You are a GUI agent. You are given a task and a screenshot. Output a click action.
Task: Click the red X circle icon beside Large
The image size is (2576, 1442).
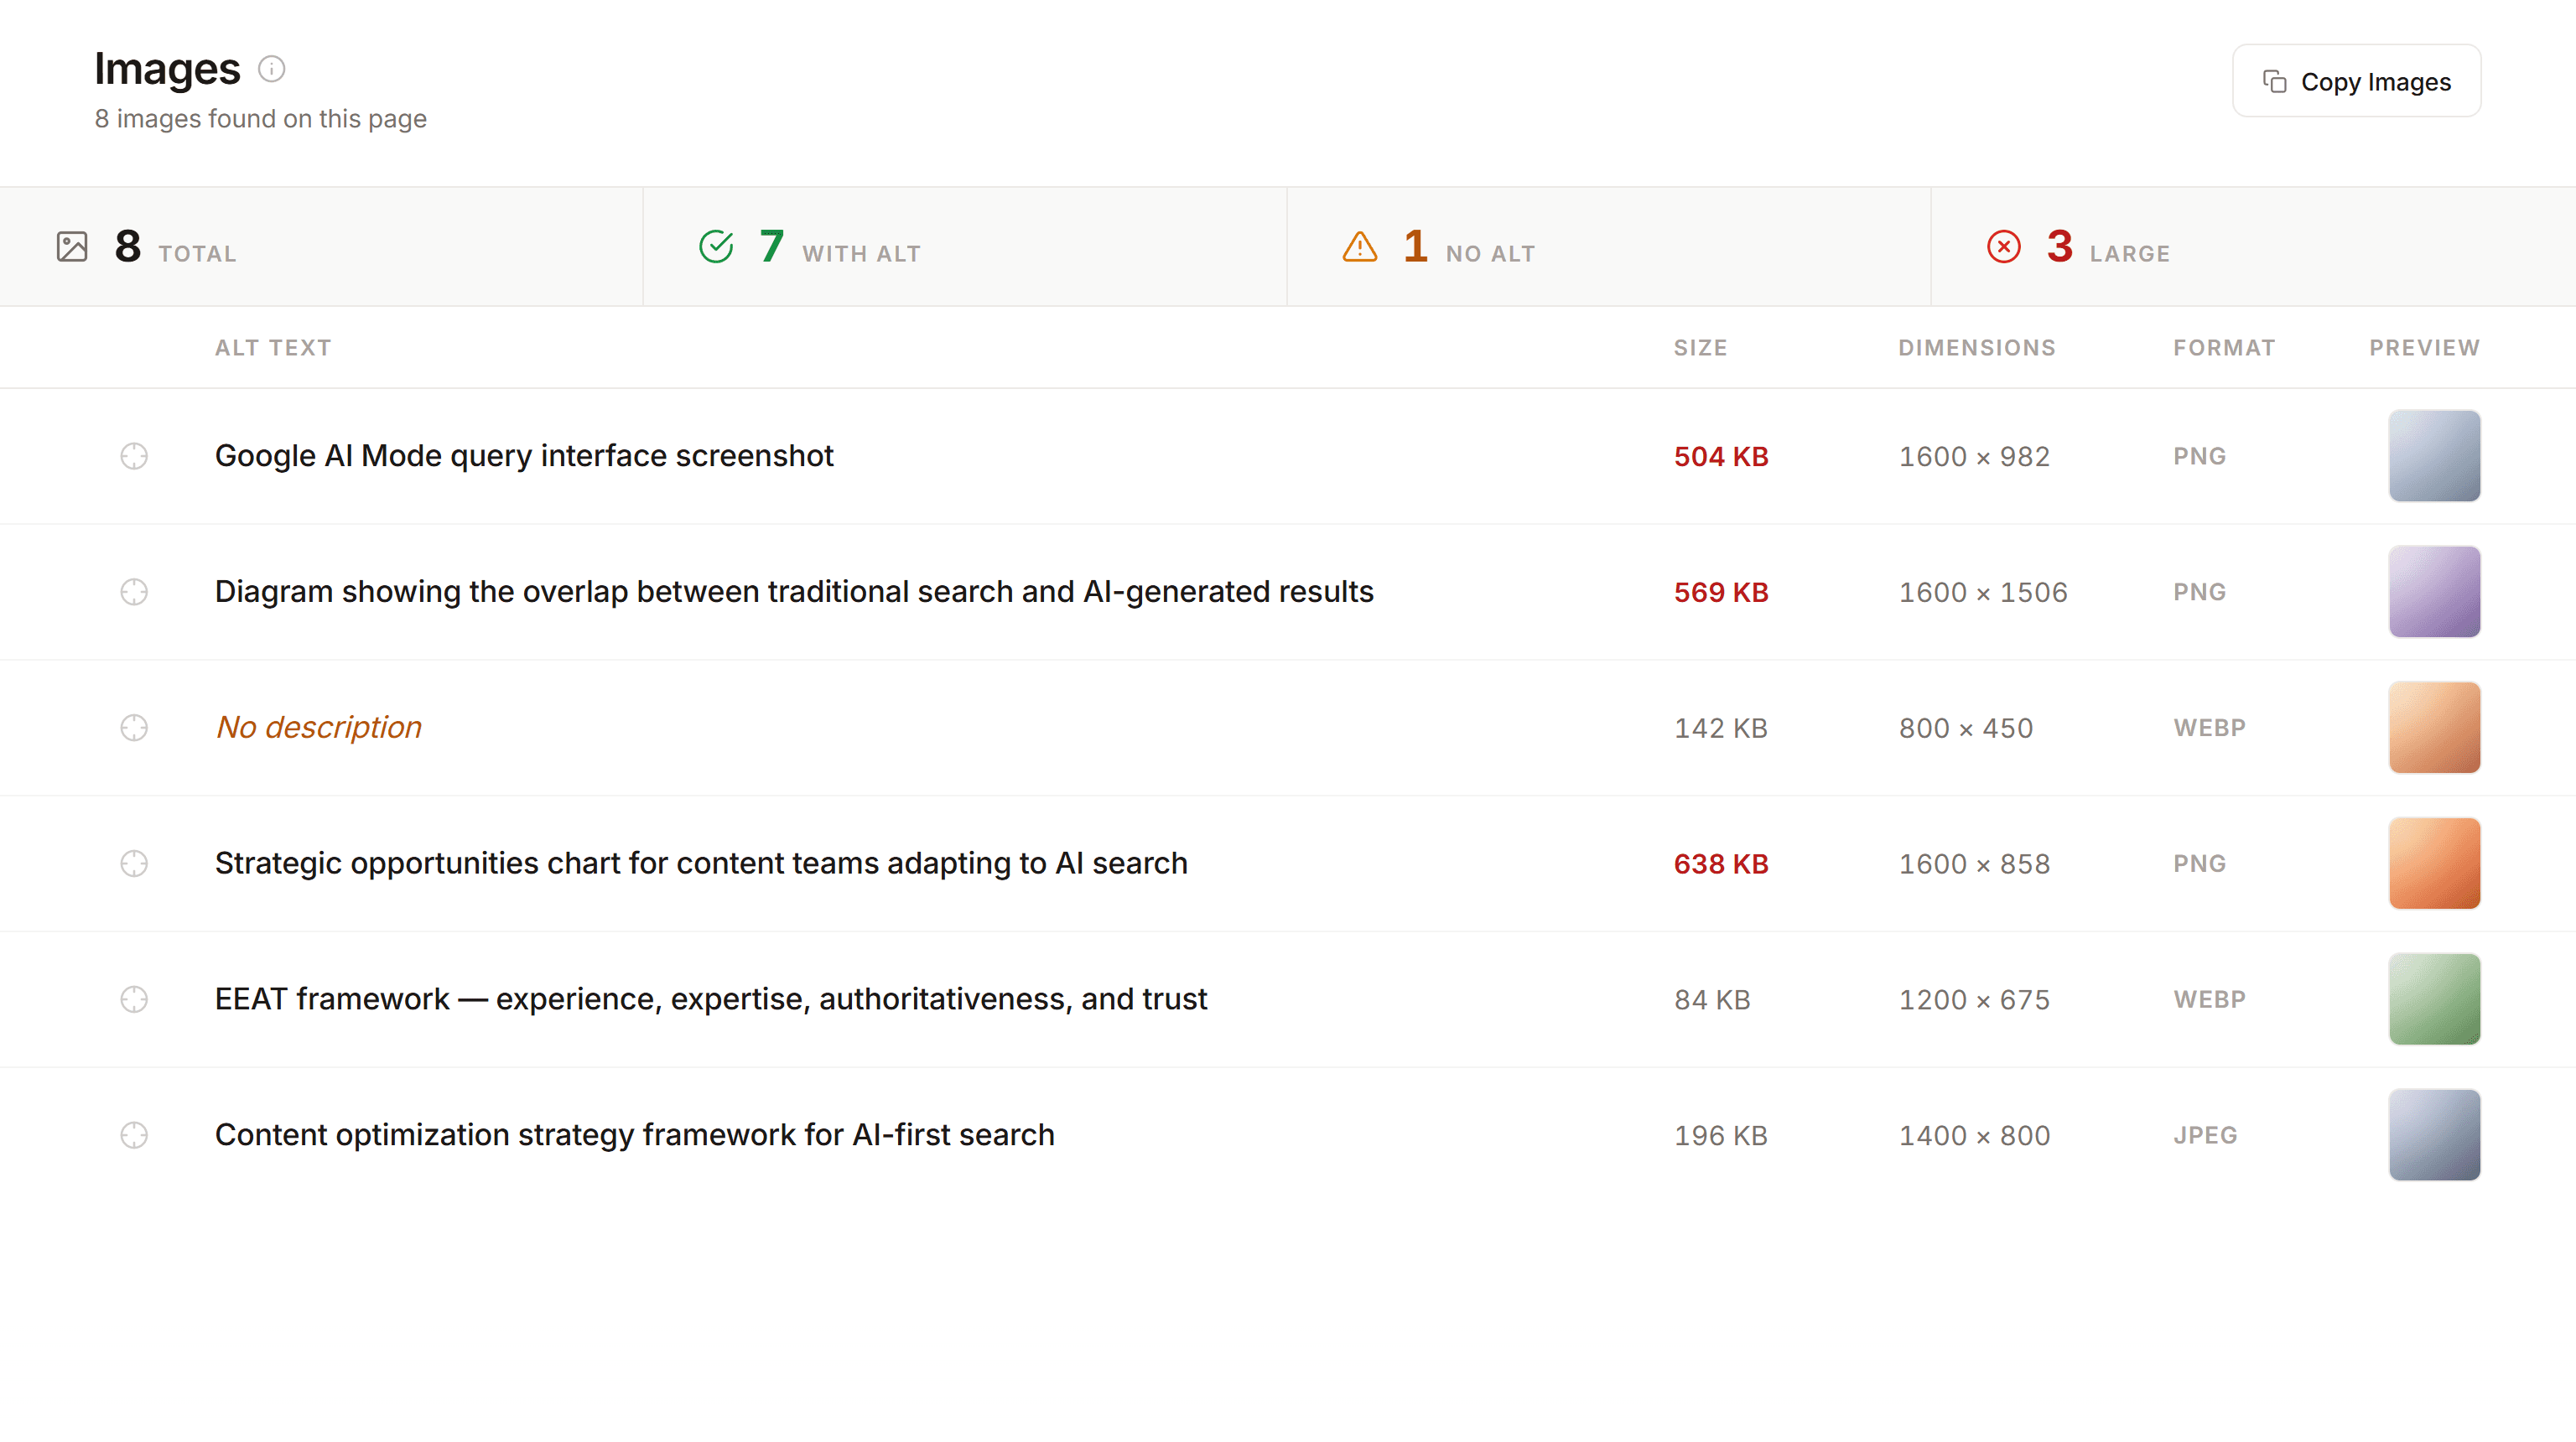[2004, 246]
